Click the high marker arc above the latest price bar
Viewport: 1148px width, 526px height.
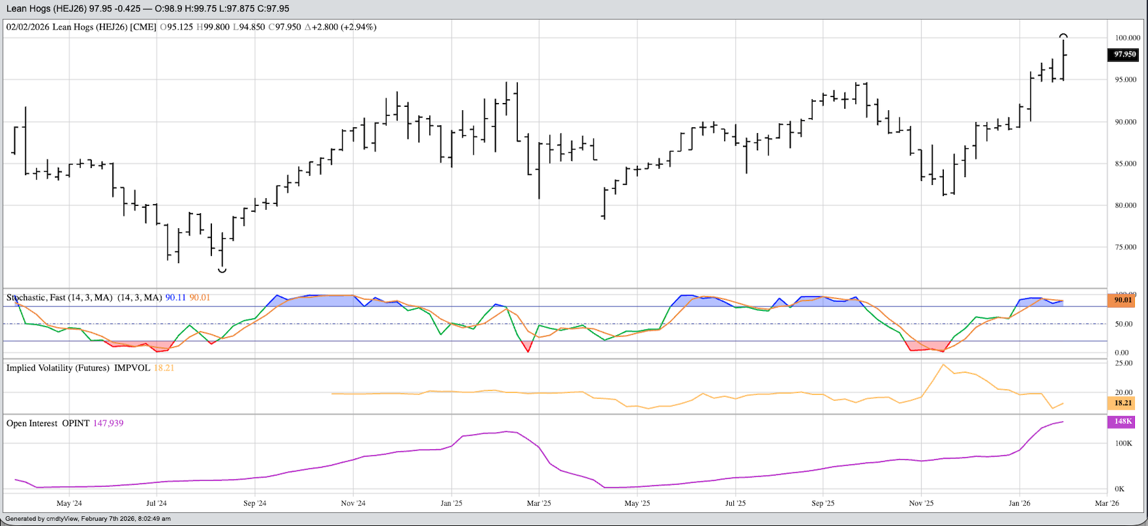click(x=1063, y=35)
